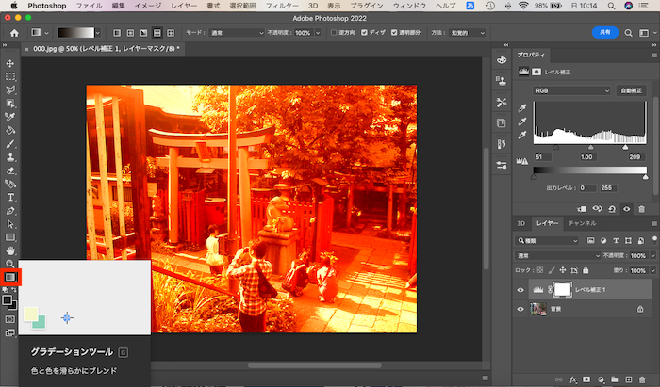Click the foreground color swatch
Image resolution: width=660 pixels, height=387 pixels.
[x=8, y=300]
